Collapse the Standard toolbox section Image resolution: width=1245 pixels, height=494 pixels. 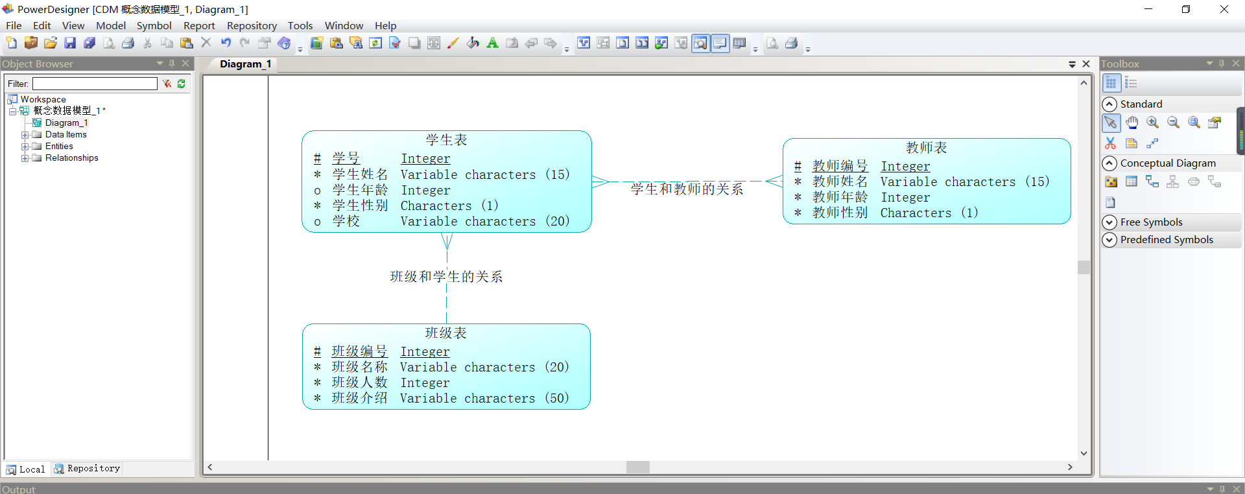tap(1109, 104)
